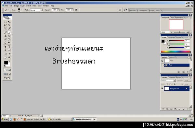Set history brush source on snapshot
Viewport: 195px width, 128px height.
(162, 61)
